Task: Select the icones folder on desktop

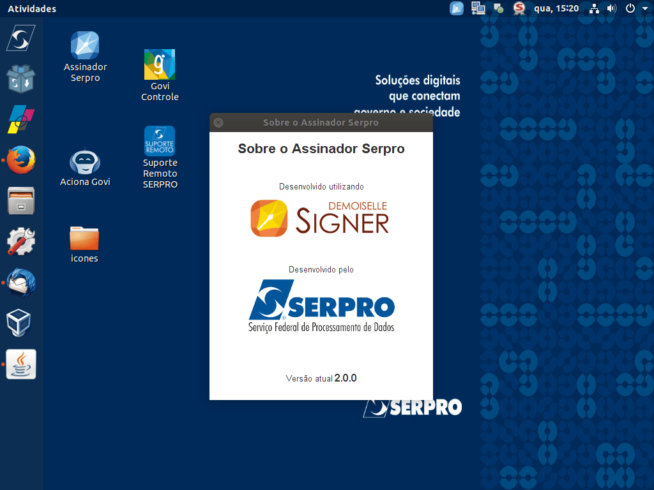Action: 84,244
